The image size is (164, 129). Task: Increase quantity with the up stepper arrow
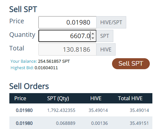click(x=93, y=34)
